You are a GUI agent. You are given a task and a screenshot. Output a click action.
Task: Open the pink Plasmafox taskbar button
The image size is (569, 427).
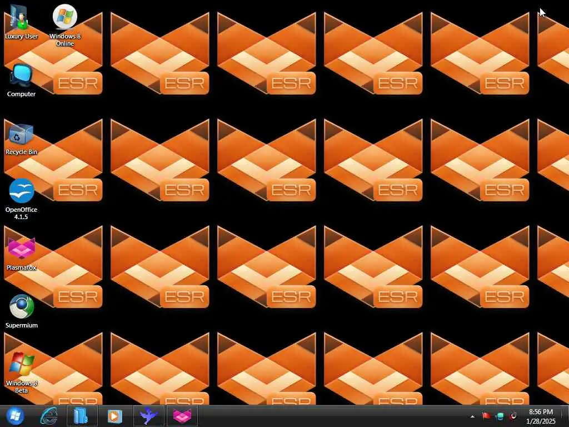tap(182, 416)
